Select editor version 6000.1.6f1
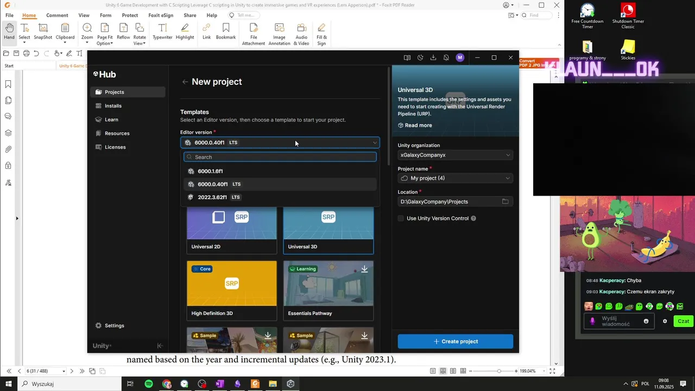Image resolution: width=695 pixels, height=391 pixels. 280,171
